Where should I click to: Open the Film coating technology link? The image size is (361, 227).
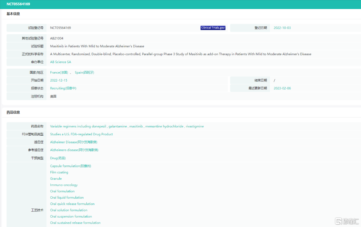(x=59, y=172)
